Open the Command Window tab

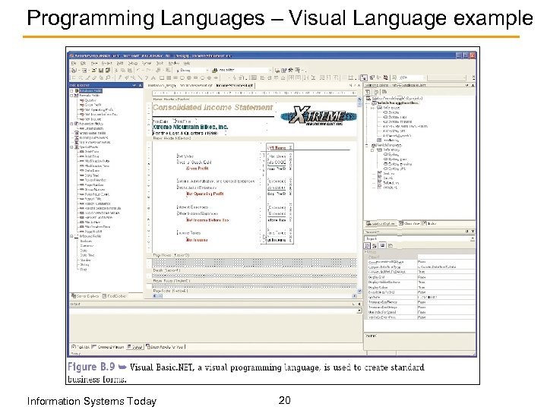pos(108,347)
